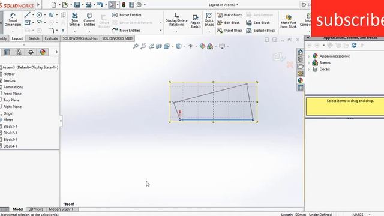This screenshot has width=384, height=216.
Task: Open Display/Delete Relations
Action: [x=176, y=19]
